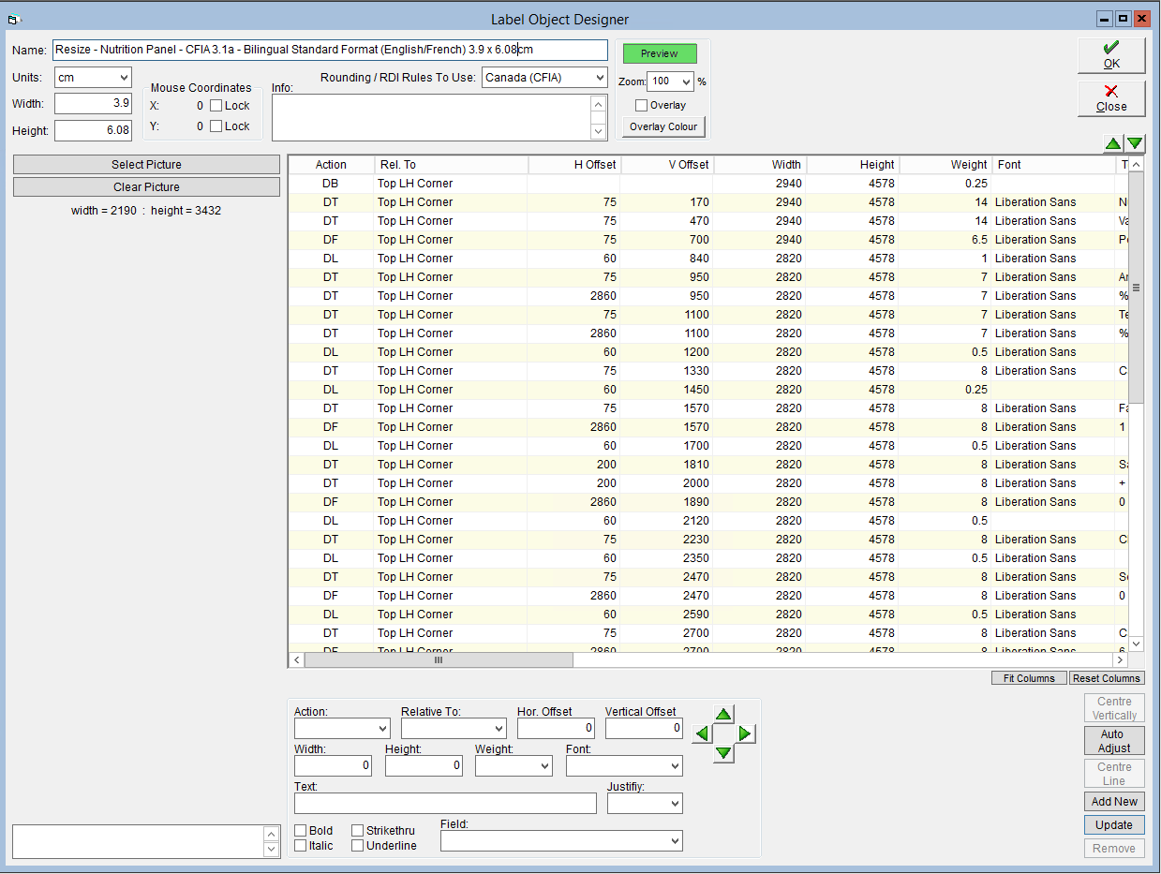Toggle the Bold checkbox
The image size is (1161, 874).
pos(300,831)
